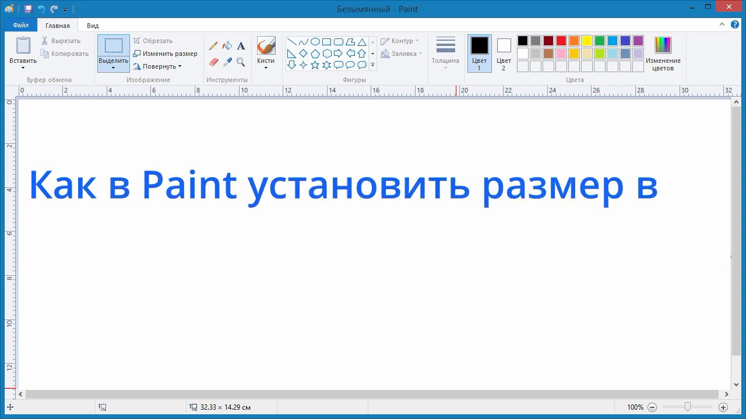Click the Вырезать cut button

pos(61,41)
